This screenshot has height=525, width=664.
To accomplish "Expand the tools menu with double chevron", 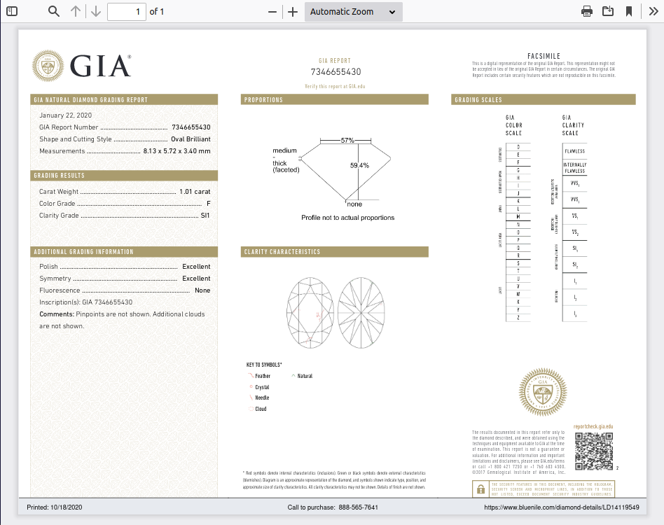I will point(653,11).
